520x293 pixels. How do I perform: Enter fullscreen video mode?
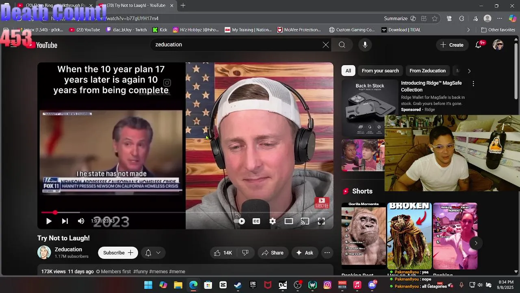coord(321,221)
